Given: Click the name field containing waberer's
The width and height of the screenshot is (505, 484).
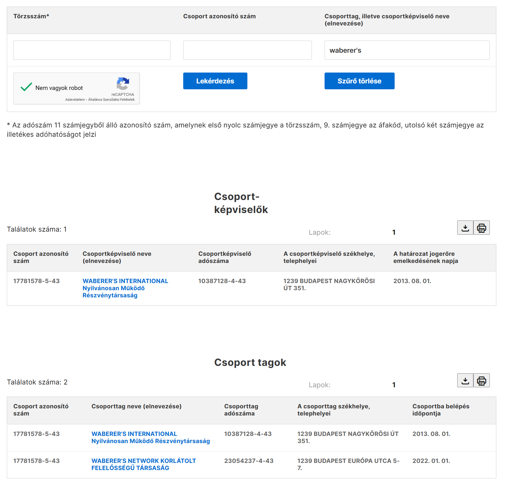Looking at the screenshot, I should (x=407, y=50).
